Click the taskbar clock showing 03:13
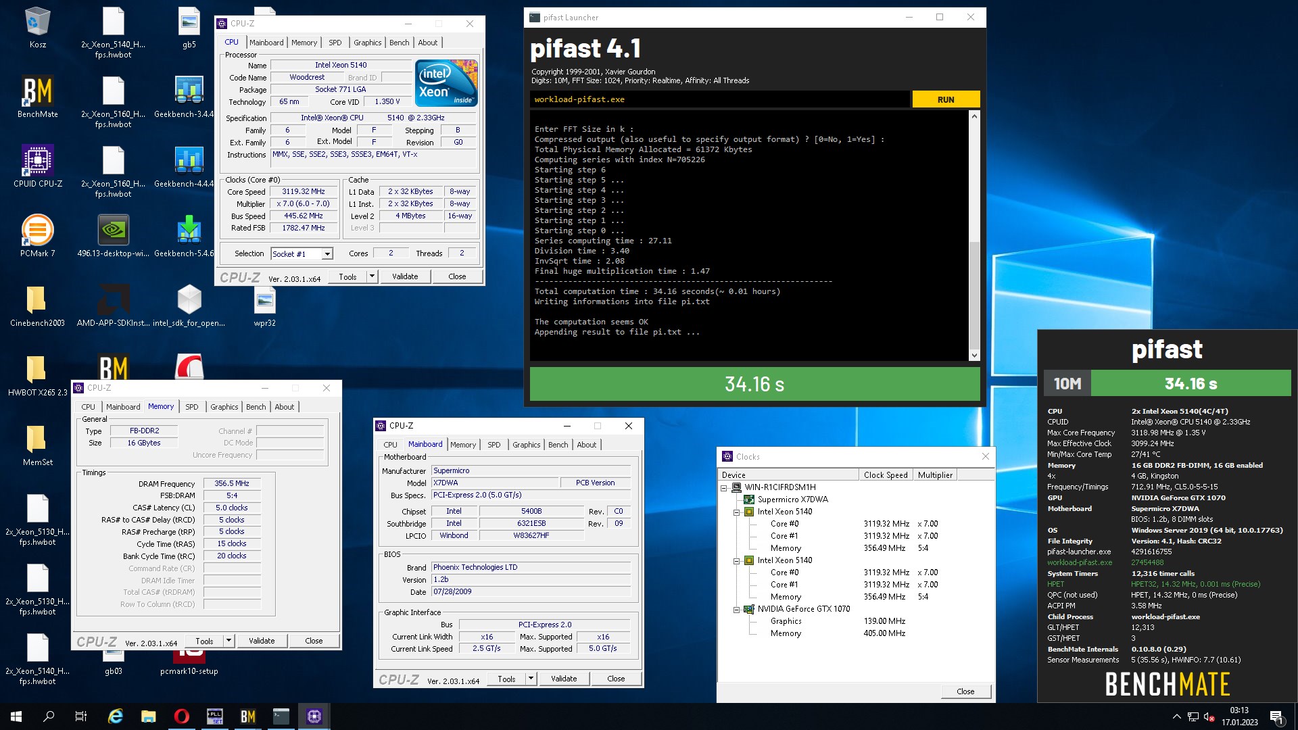This screenshot has width=1298, height=730. pos(1239,716)
